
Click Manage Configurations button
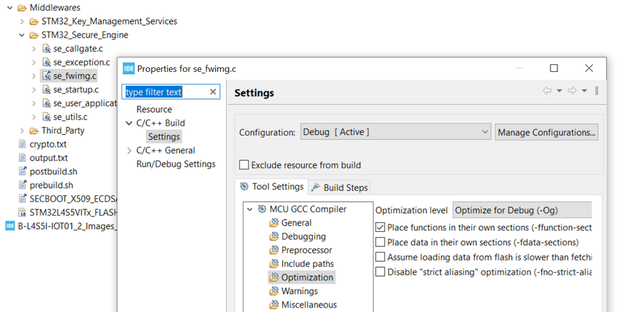pos(546,132)
